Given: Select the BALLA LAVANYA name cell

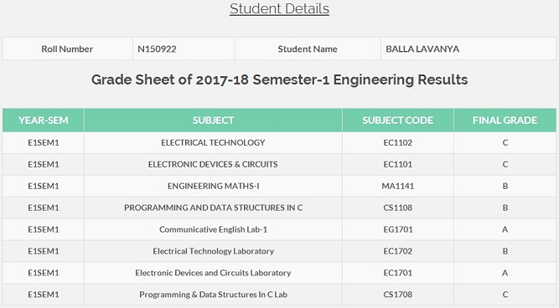Looking at the screenshot, I should [468, 49].
